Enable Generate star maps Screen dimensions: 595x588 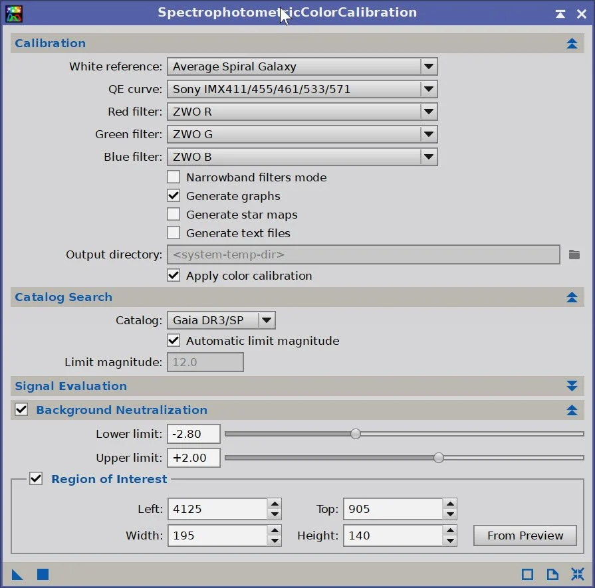174,215
